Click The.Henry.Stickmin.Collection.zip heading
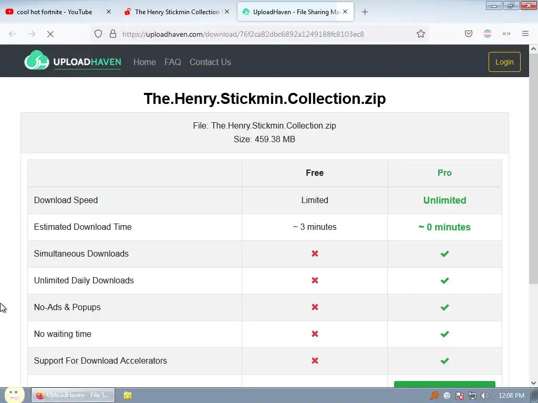Screen dimensions: 538x403 (x=265, y=99)
